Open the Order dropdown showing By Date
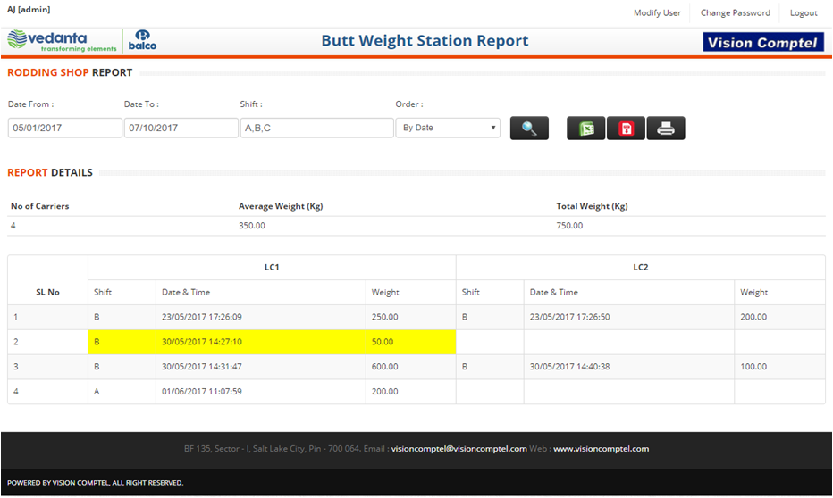 pos(448,128)
